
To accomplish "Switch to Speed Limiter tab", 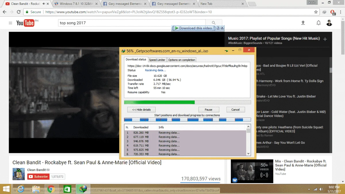I will point(157,60).
